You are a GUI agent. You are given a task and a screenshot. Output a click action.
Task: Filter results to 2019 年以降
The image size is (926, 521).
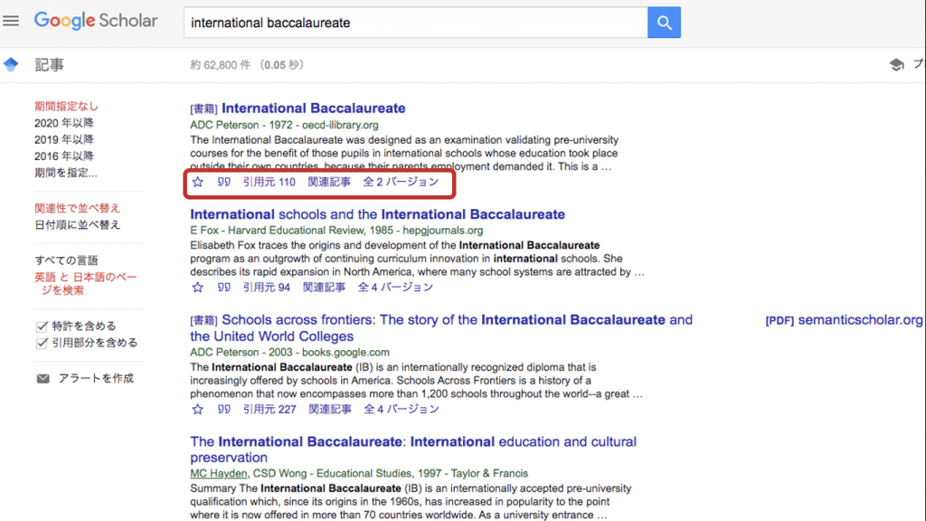pos(64,139)
